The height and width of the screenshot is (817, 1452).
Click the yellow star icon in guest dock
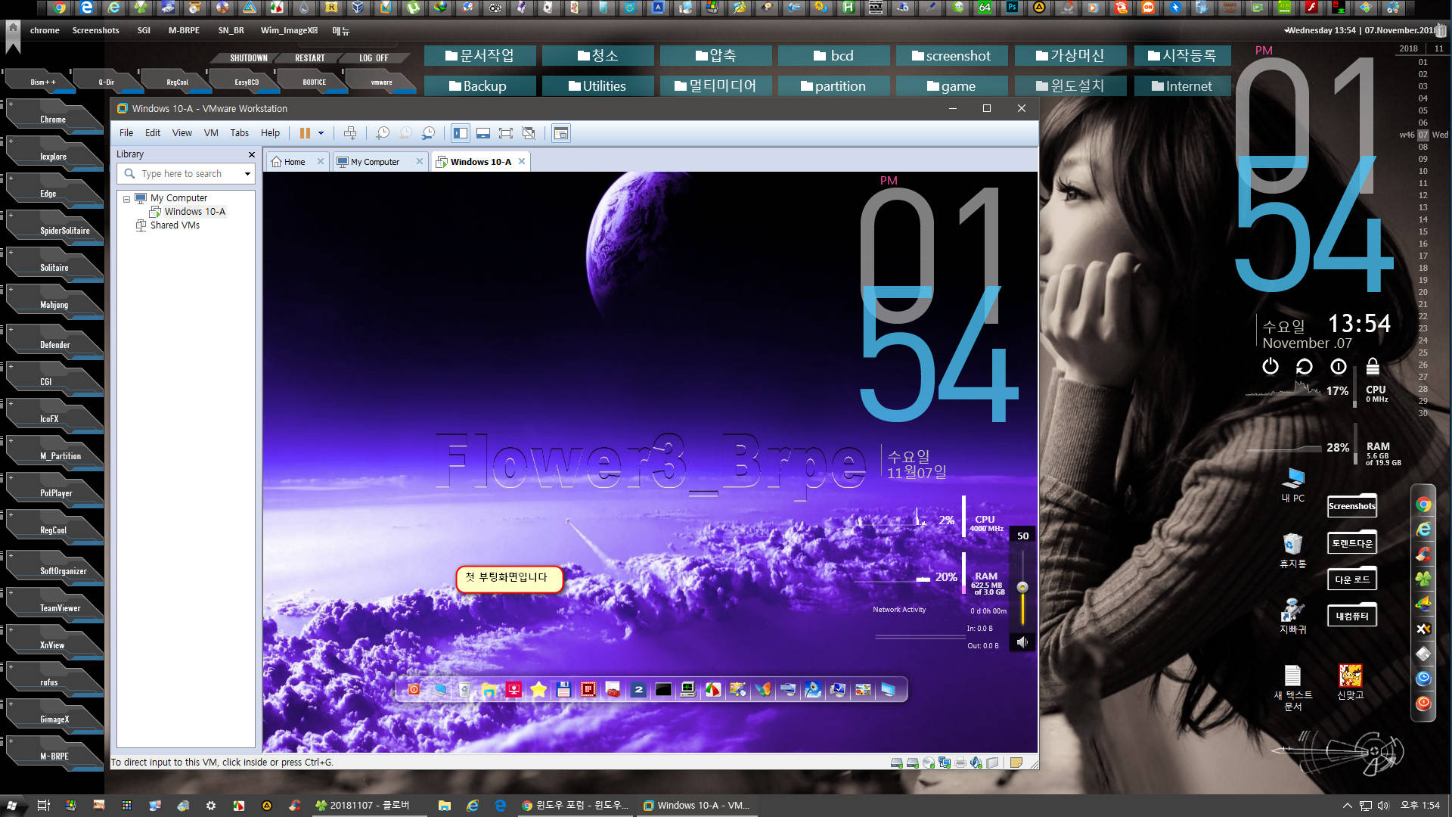538,689
